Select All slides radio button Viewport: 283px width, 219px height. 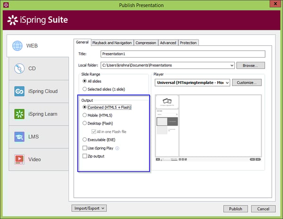tap(84, 81)
